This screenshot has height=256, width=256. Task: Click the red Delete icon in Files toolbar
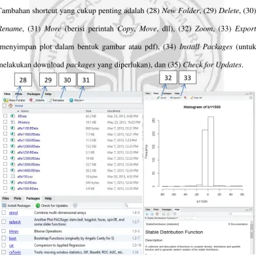31,100
